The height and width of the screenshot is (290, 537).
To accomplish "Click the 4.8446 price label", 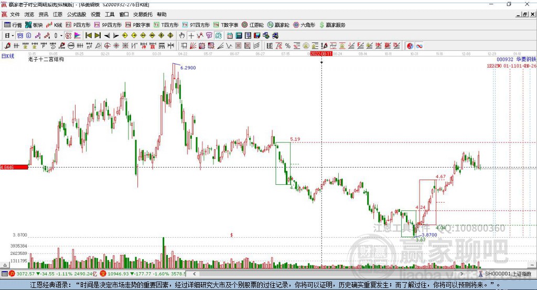I will [x=14, y=167].
